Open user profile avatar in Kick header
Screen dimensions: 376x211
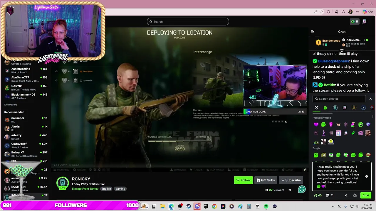(x=364, y=21)
